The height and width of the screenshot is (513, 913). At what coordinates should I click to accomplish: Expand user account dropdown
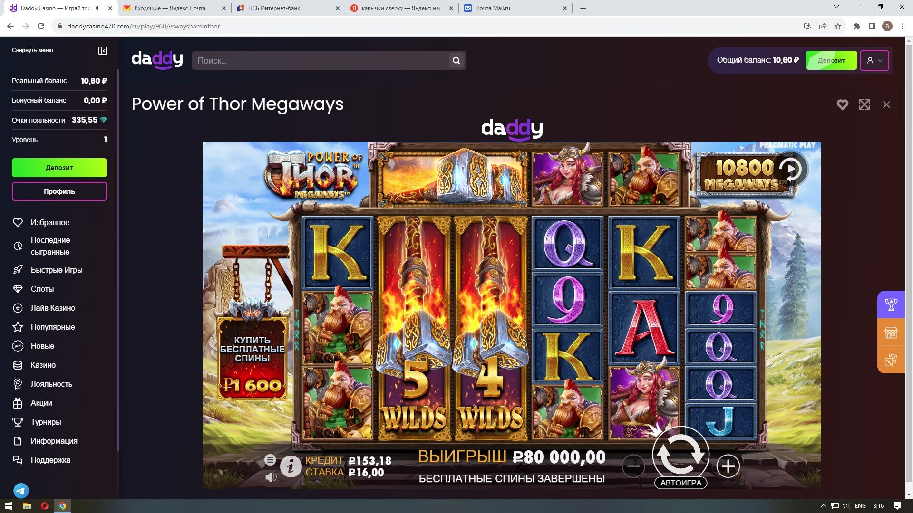pos(874,60)
